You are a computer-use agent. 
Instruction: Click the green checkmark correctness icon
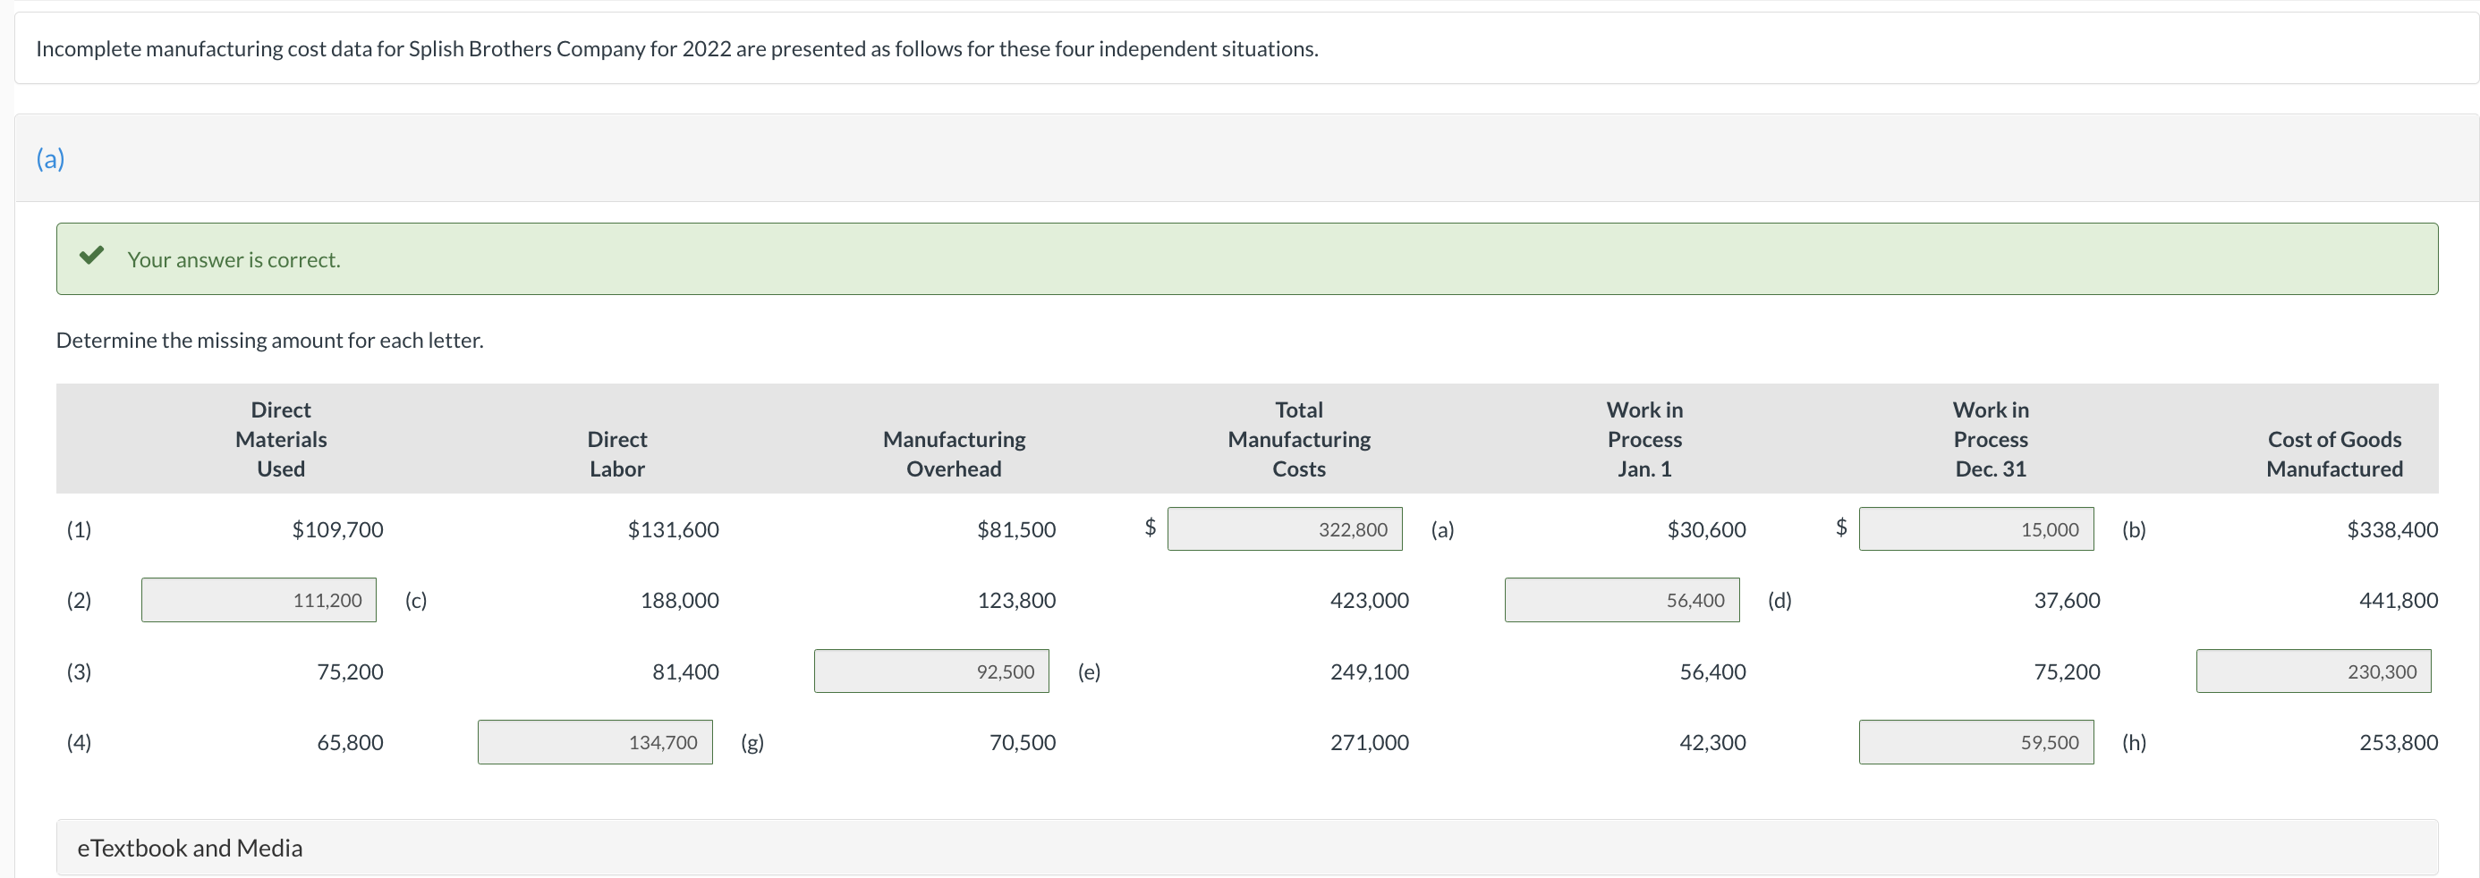click(93, 256)
